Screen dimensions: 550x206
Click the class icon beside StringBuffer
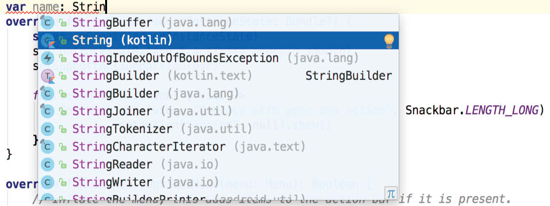click(47, 23)
